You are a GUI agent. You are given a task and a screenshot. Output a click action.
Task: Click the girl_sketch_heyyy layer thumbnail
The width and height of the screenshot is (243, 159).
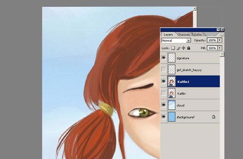tap(172, 70)
